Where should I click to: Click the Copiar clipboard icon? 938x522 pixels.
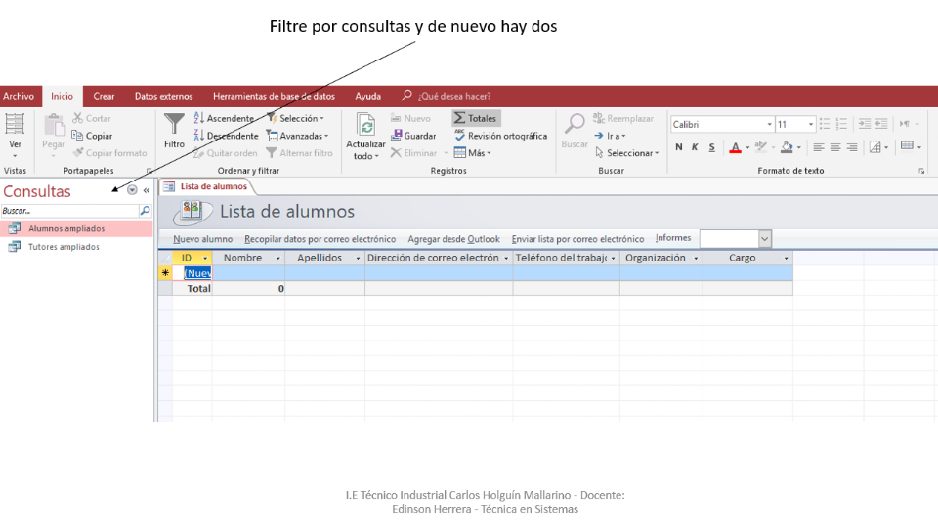tap(78, 136)
